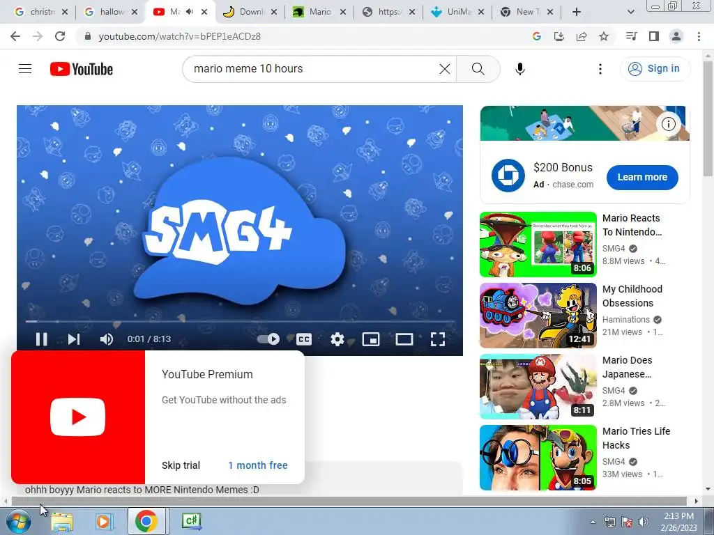The image size is (714, 535).
Task: Reload the current page
Action: pyautogui.click(x=60, y=36)
